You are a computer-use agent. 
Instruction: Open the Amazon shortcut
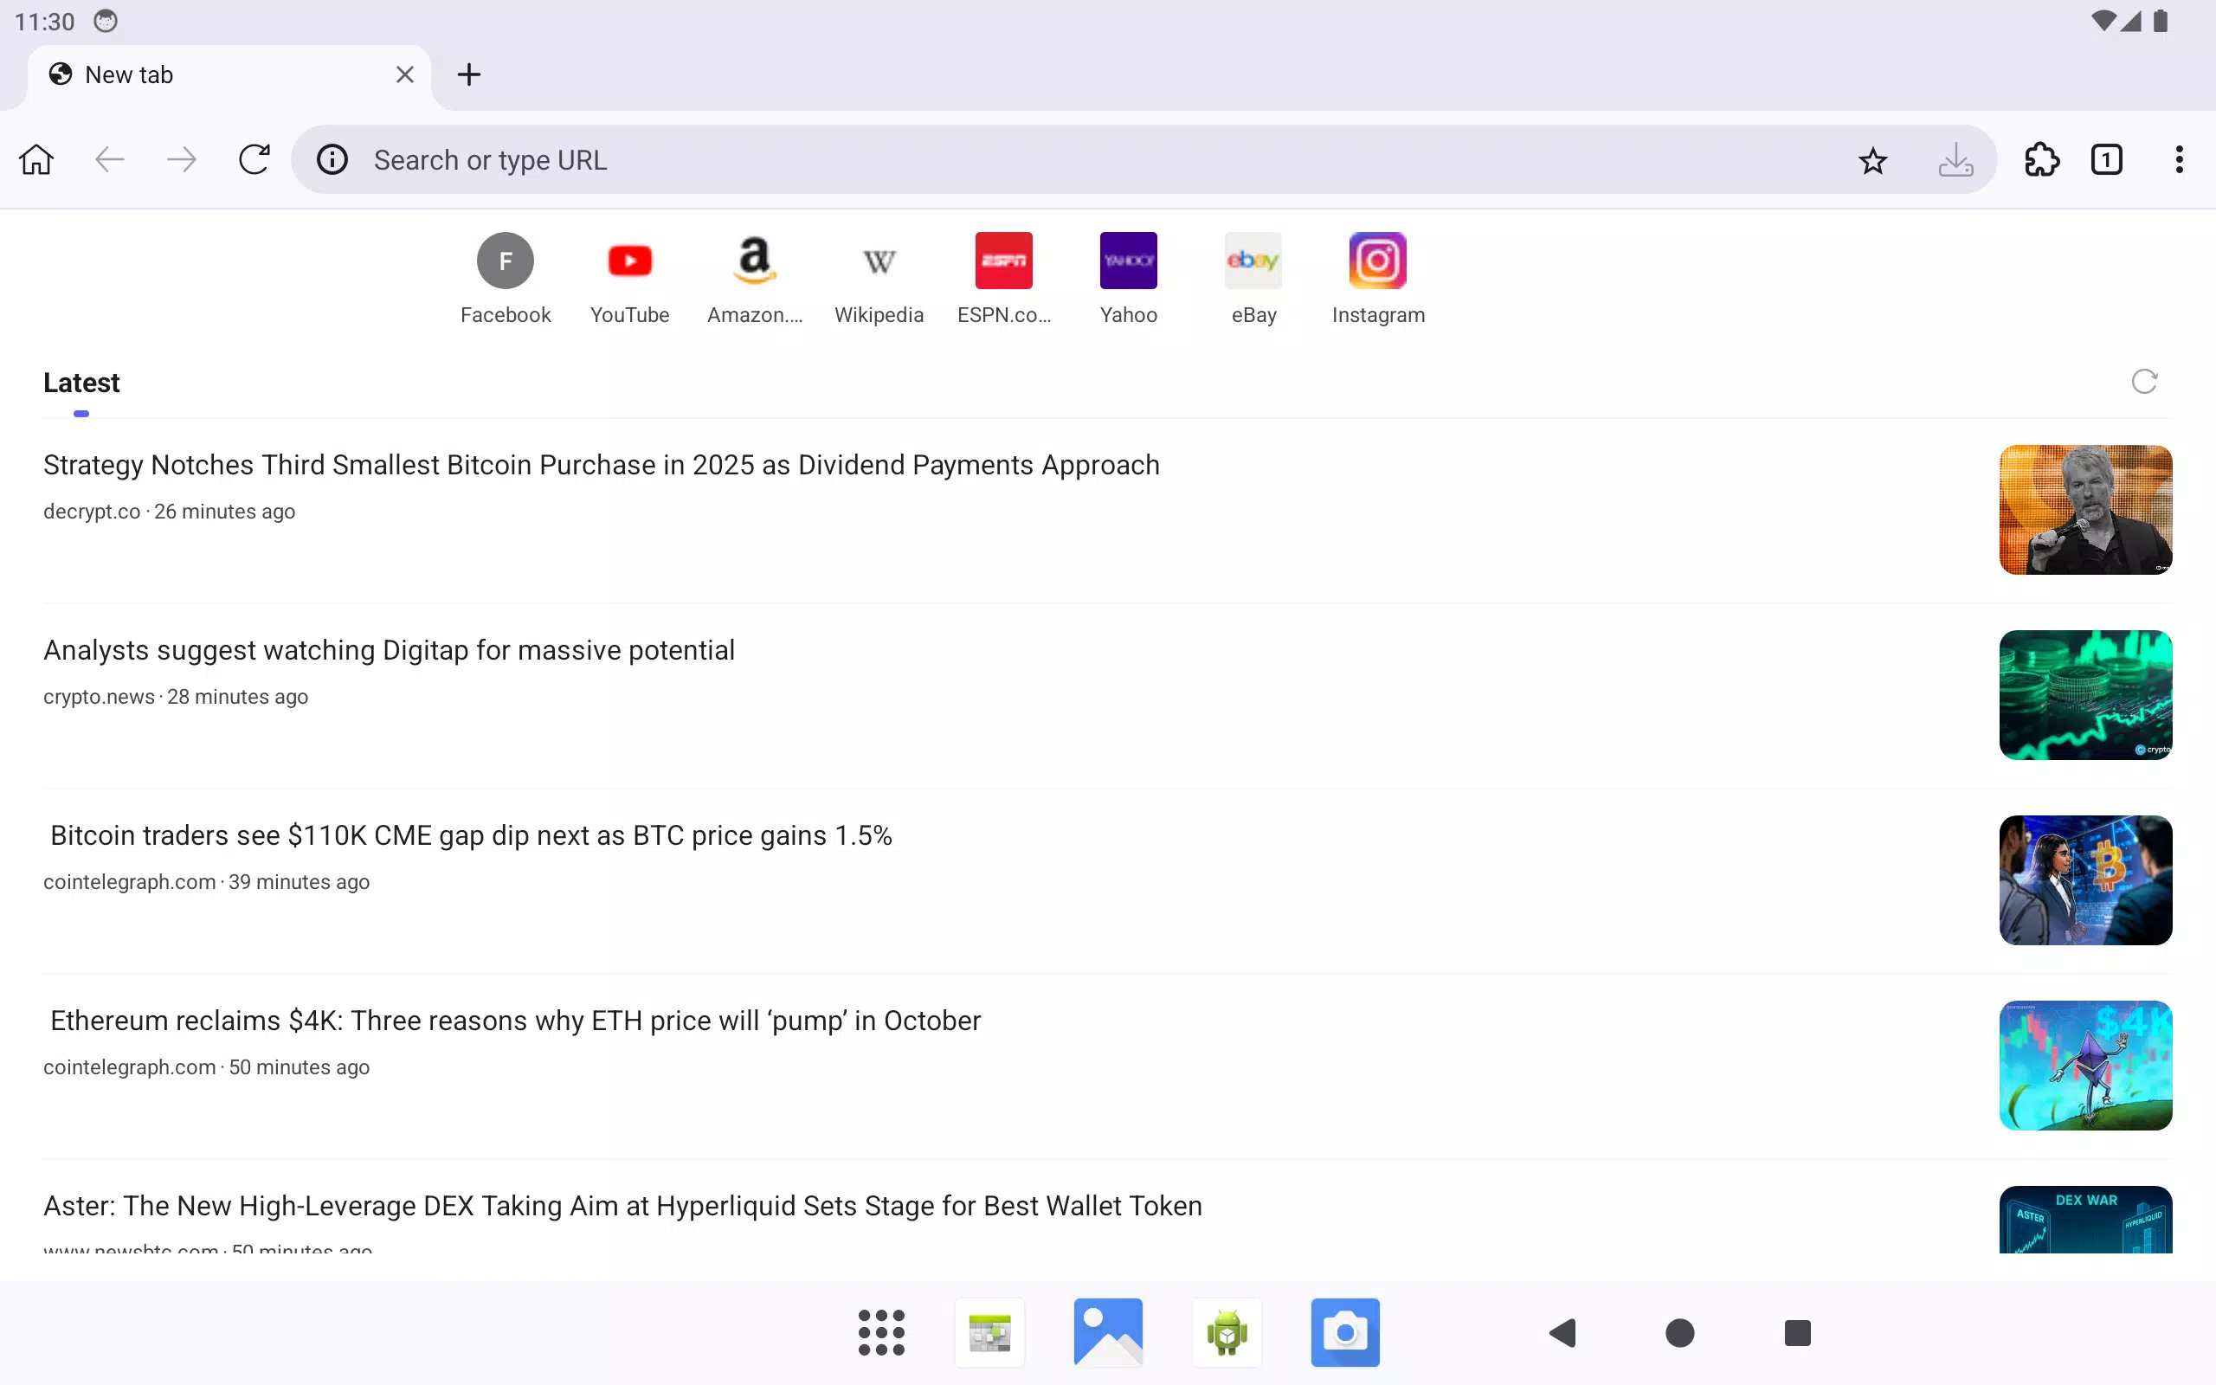755,280
